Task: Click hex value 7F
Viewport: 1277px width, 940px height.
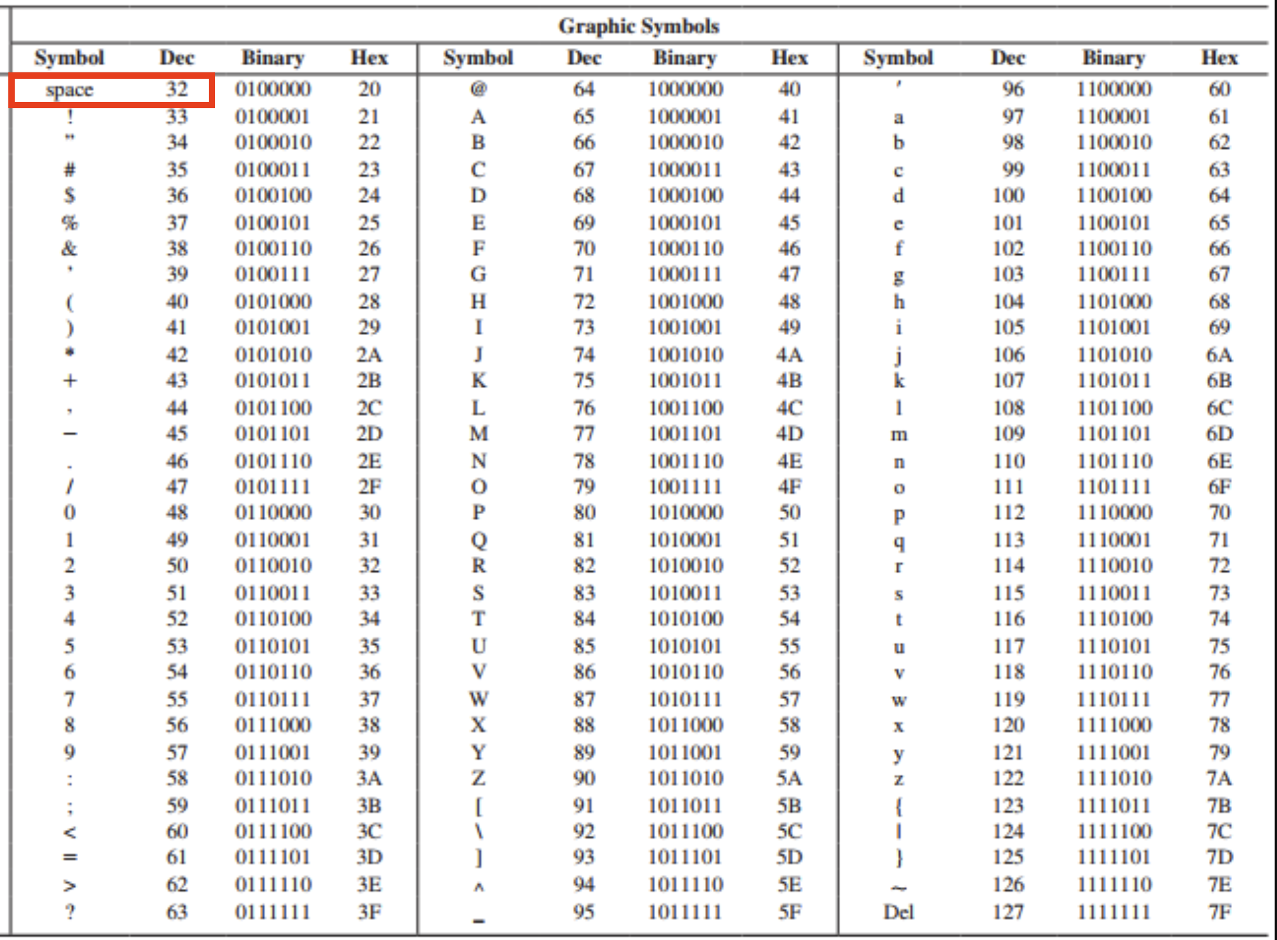Action: point(1219,911)
